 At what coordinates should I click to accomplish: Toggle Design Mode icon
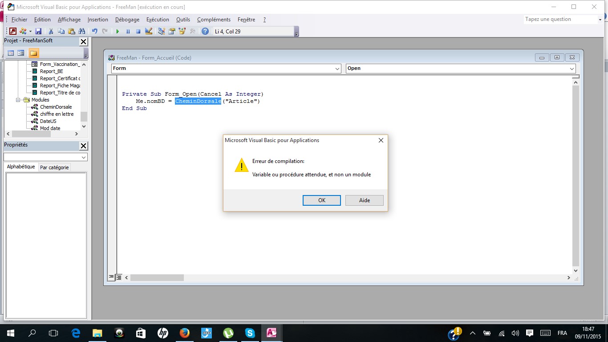(149, 31)
